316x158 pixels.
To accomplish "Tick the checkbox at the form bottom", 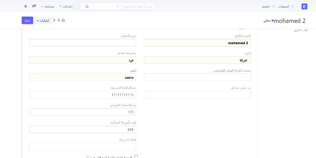I will pyautogui.click(x=136, y=157).
